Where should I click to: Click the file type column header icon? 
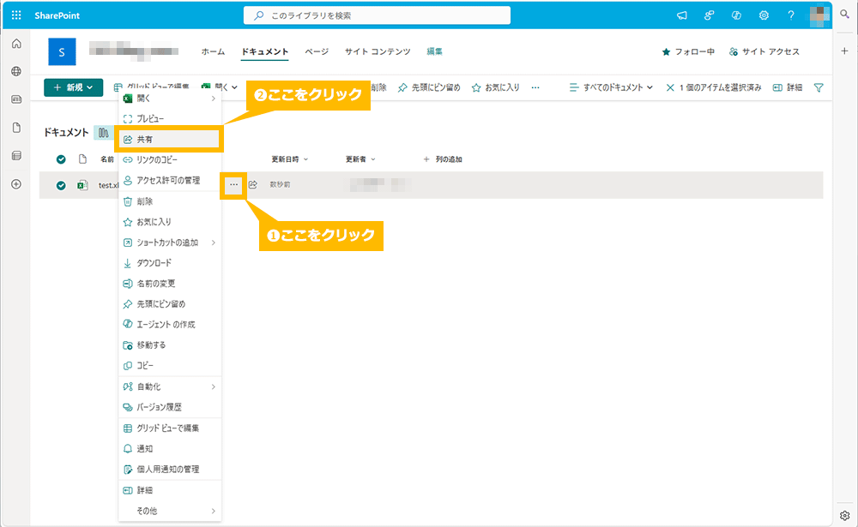tap(82, 159)
